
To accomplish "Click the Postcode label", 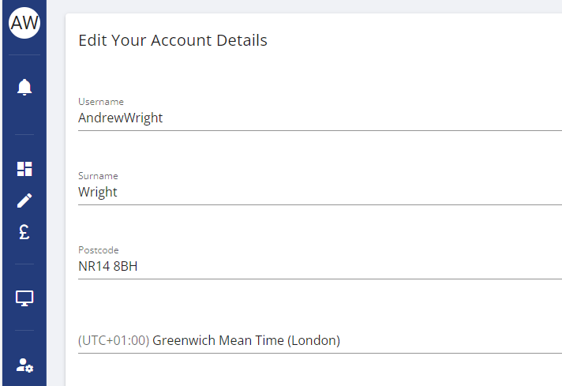I will click(99, 250).
